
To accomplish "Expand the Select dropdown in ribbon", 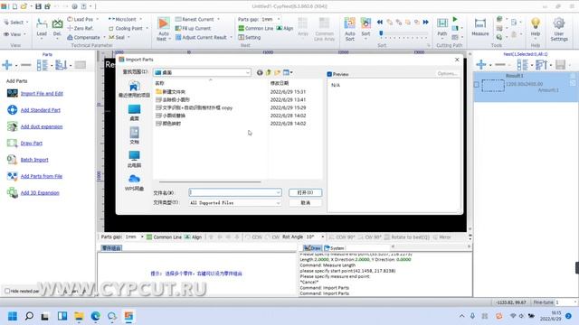I will (27, 22).
